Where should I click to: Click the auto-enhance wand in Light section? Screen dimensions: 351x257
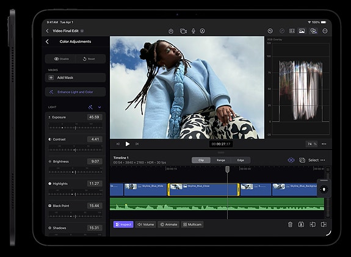[90, 107]
